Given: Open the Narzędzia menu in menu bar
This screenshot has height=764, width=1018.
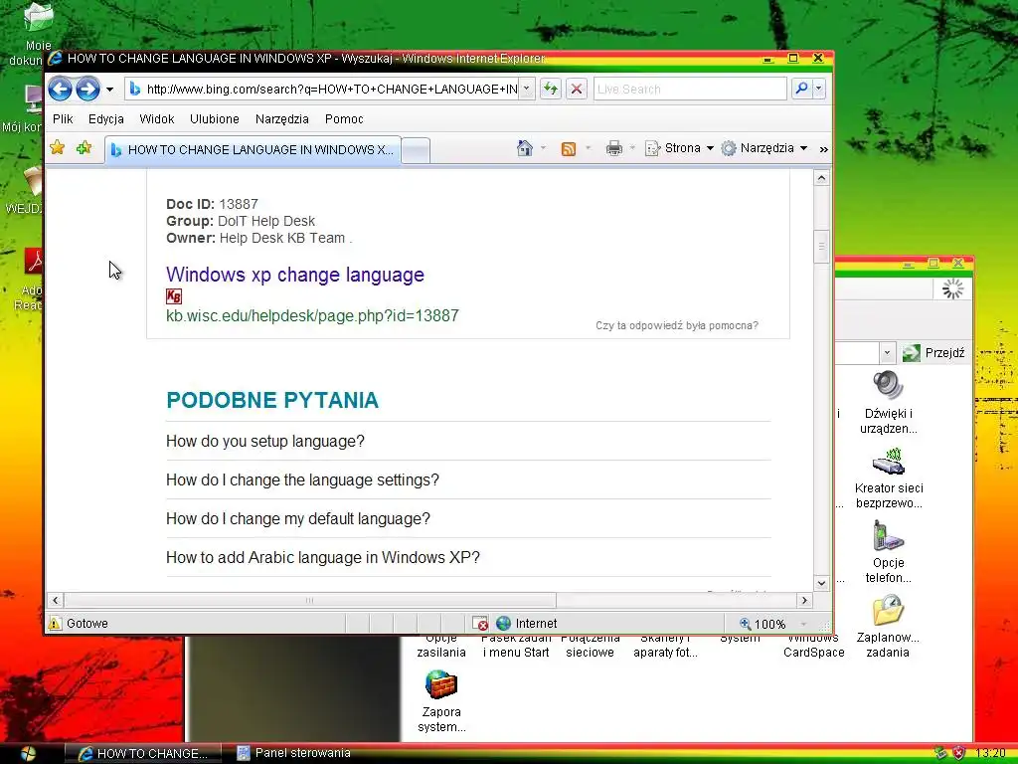Looking at the screenshot, I should [281, 119].
